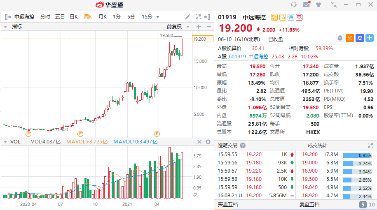Open customer service headset icon

pos(294,5)
